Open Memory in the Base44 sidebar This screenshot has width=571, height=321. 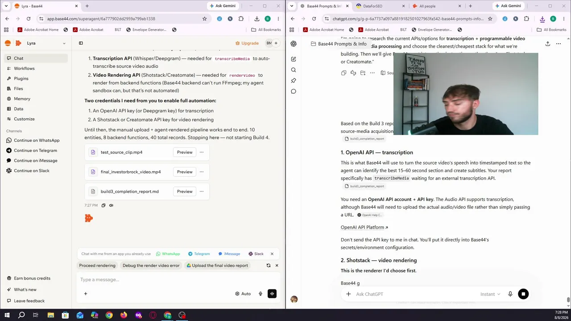[36, 99]
